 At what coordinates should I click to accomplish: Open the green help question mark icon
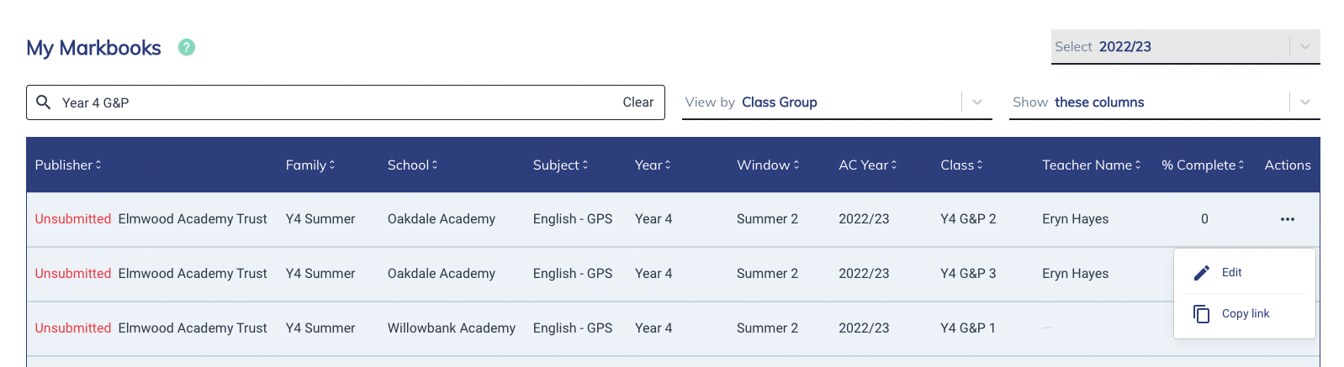[x=187, y=47]
